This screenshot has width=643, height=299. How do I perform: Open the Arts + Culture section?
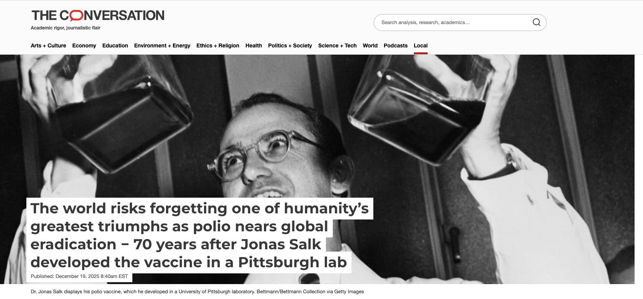[x=48, y=45]
